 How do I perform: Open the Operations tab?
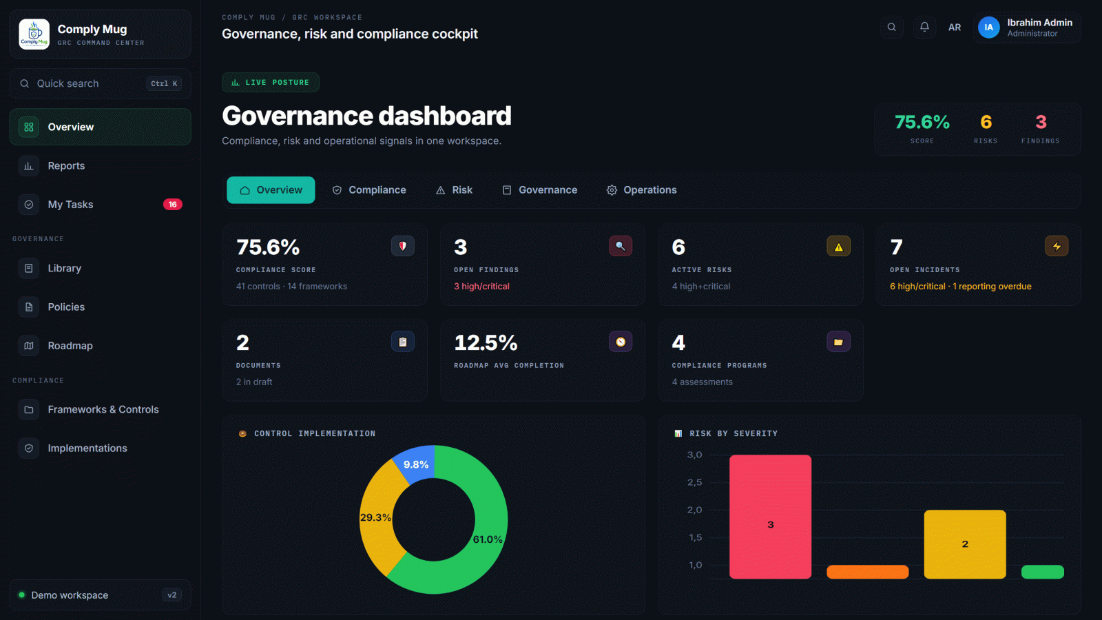[642, 190]
